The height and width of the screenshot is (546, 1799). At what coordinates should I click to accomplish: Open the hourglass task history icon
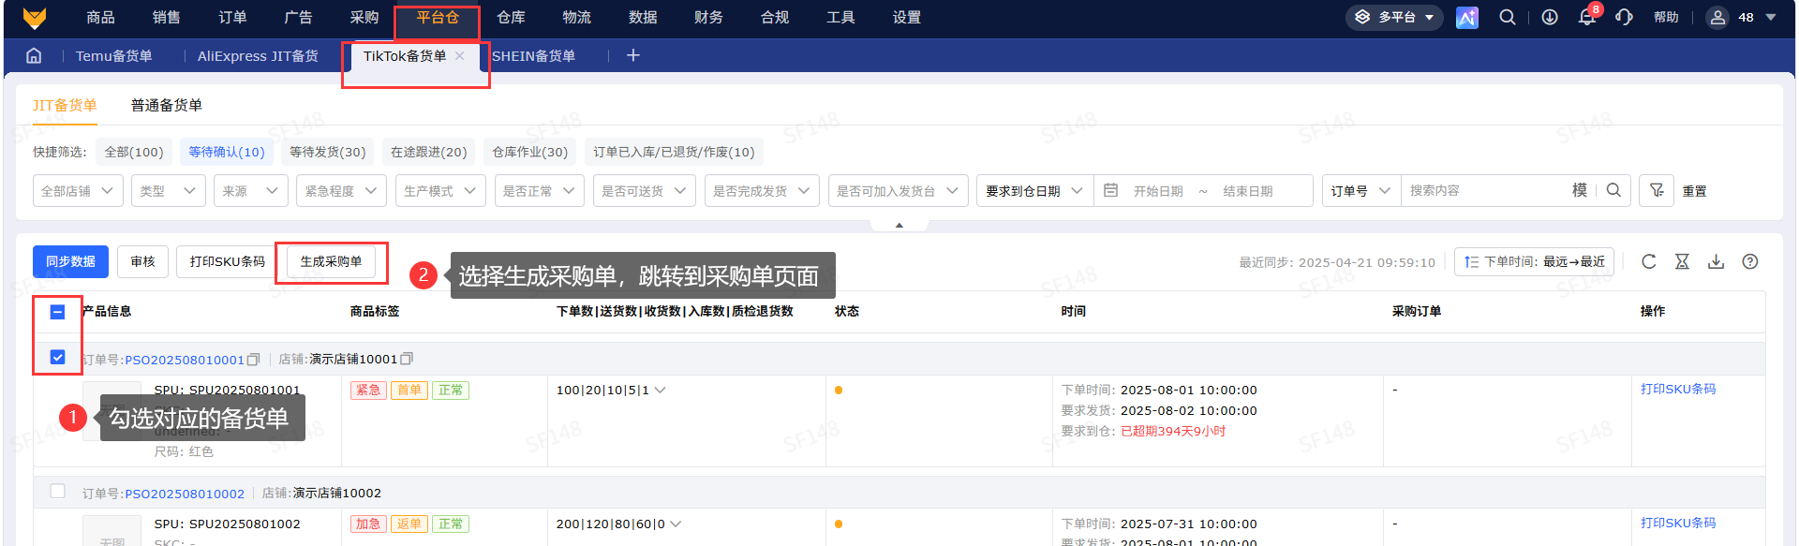[x=1683, y=261]
